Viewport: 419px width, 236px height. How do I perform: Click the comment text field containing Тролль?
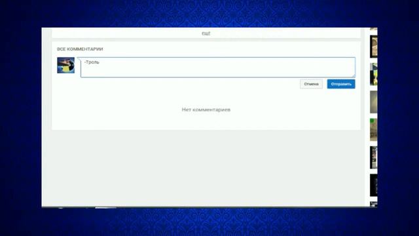(x=218, y=67)
